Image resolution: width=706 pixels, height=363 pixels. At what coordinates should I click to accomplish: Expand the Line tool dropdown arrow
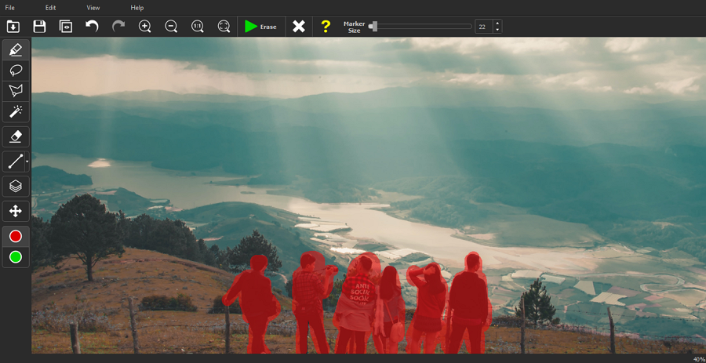point(27,162)
